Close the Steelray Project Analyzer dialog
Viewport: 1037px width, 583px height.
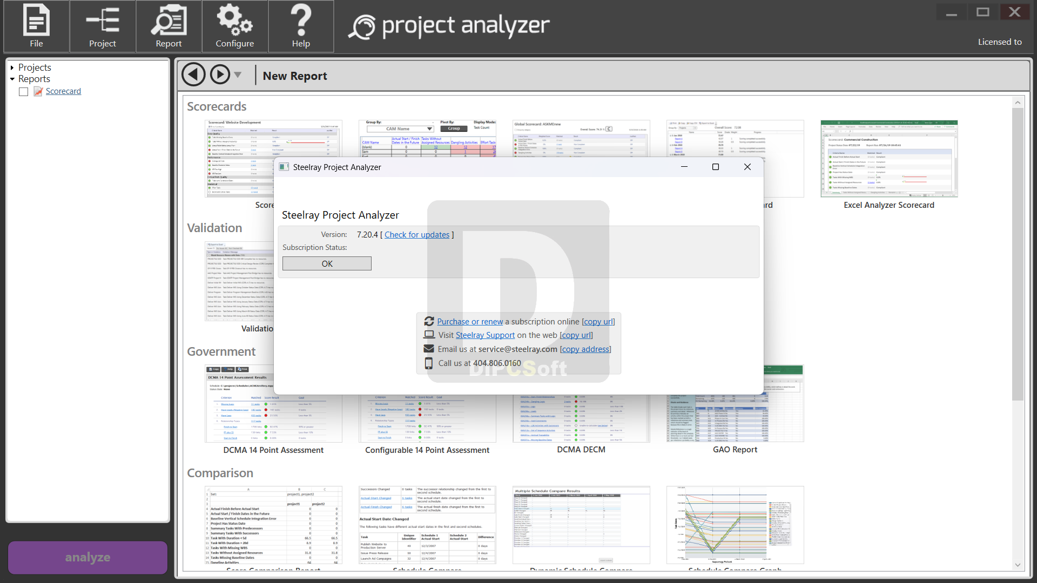click(748, 167)
